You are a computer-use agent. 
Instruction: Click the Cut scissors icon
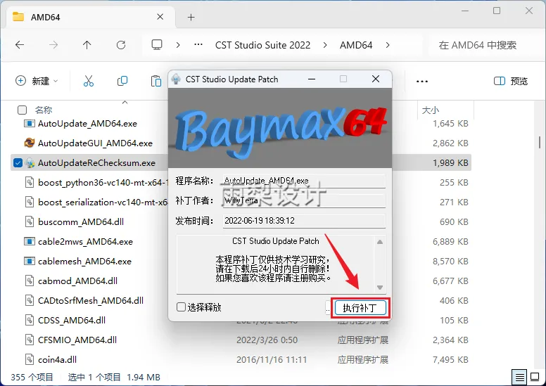click(89, 81)
